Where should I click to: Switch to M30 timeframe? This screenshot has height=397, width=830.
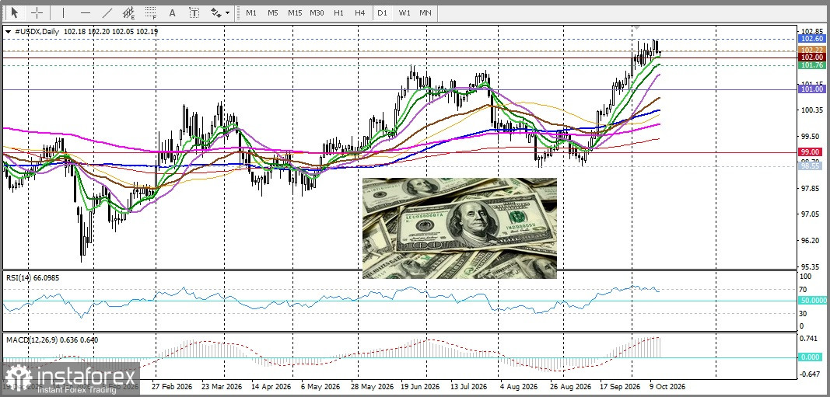(x=317, y=12)
